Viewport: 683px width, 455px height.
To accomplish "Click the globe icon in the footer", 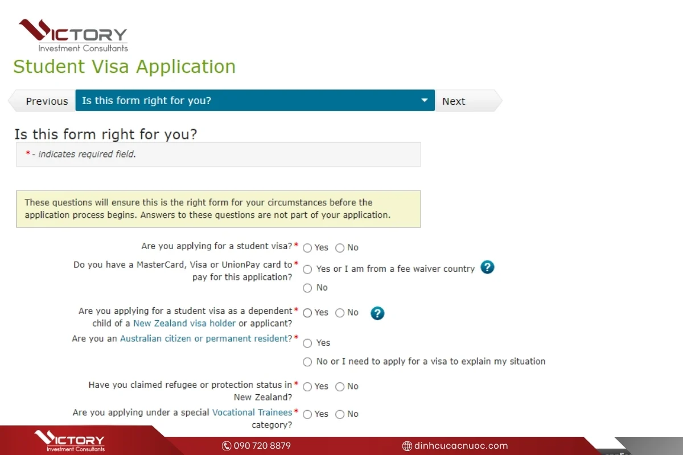I will click(407, 446).
